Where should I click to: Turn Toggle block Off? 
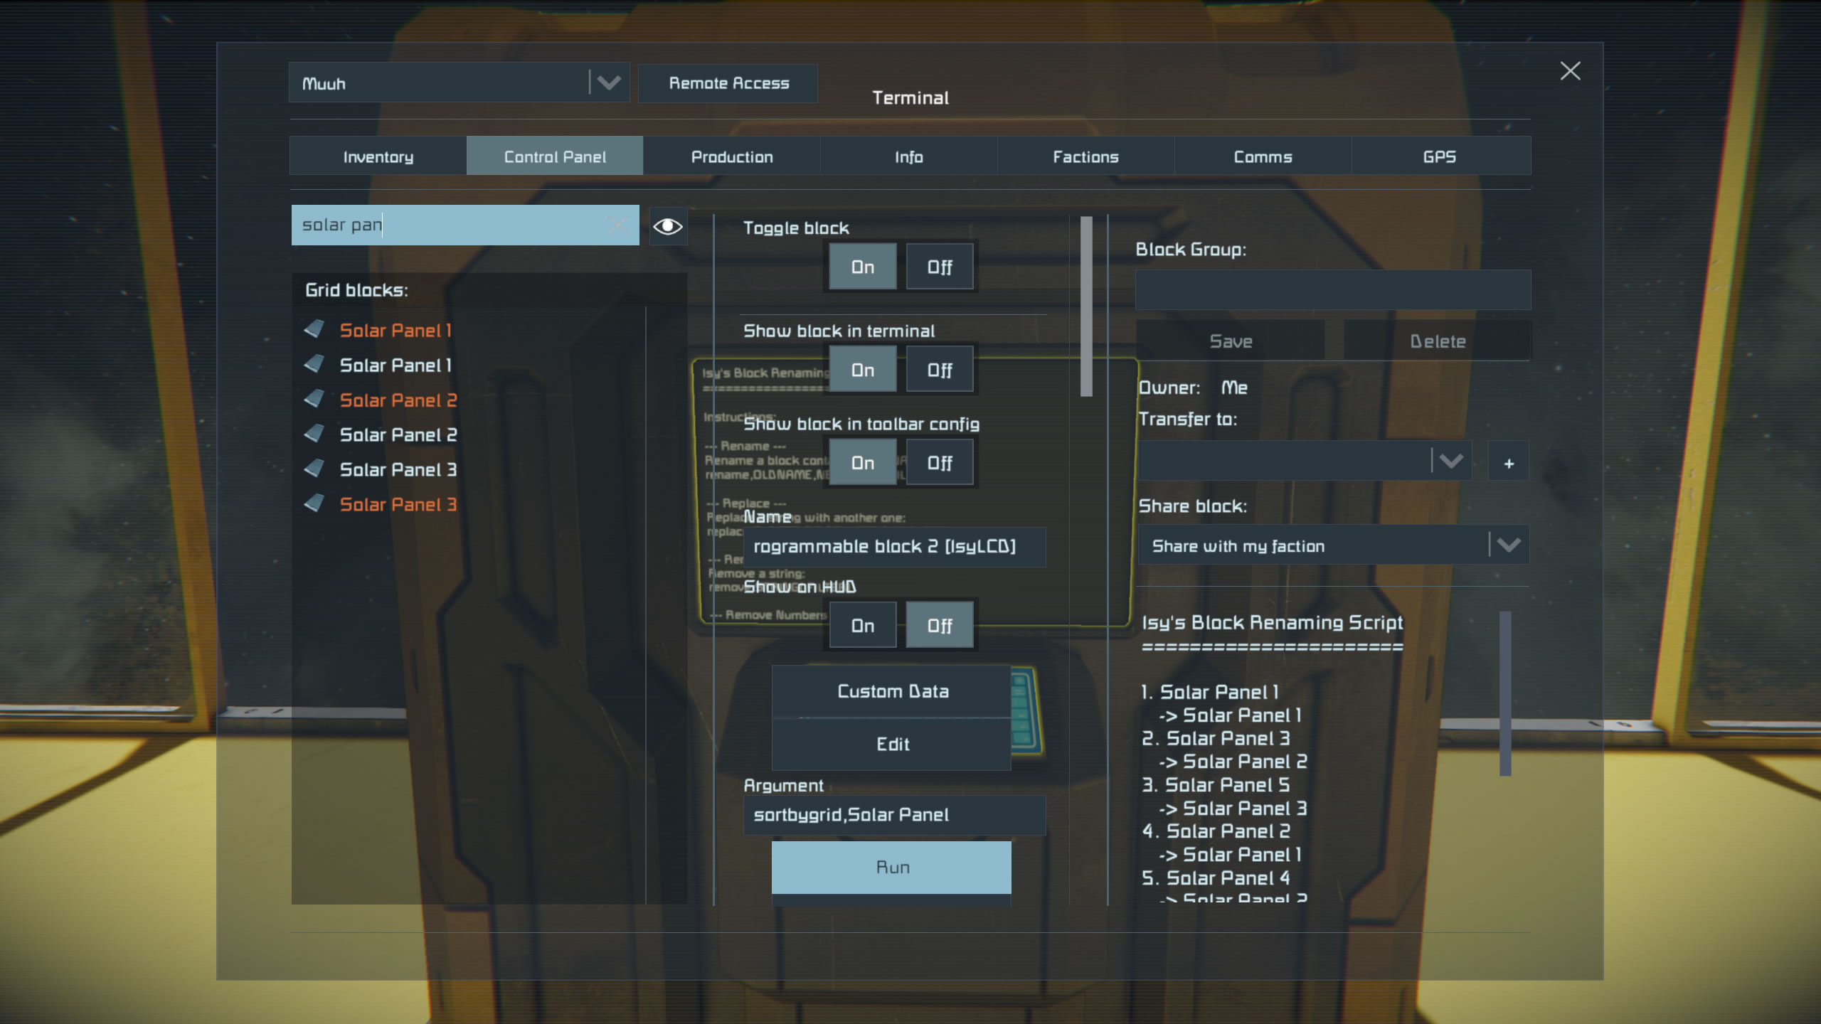click(939, 267)
